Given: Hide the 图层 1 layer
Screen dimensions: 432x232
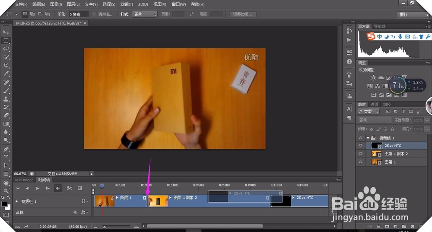Looking at the screenshot, I should coord(360,162).
